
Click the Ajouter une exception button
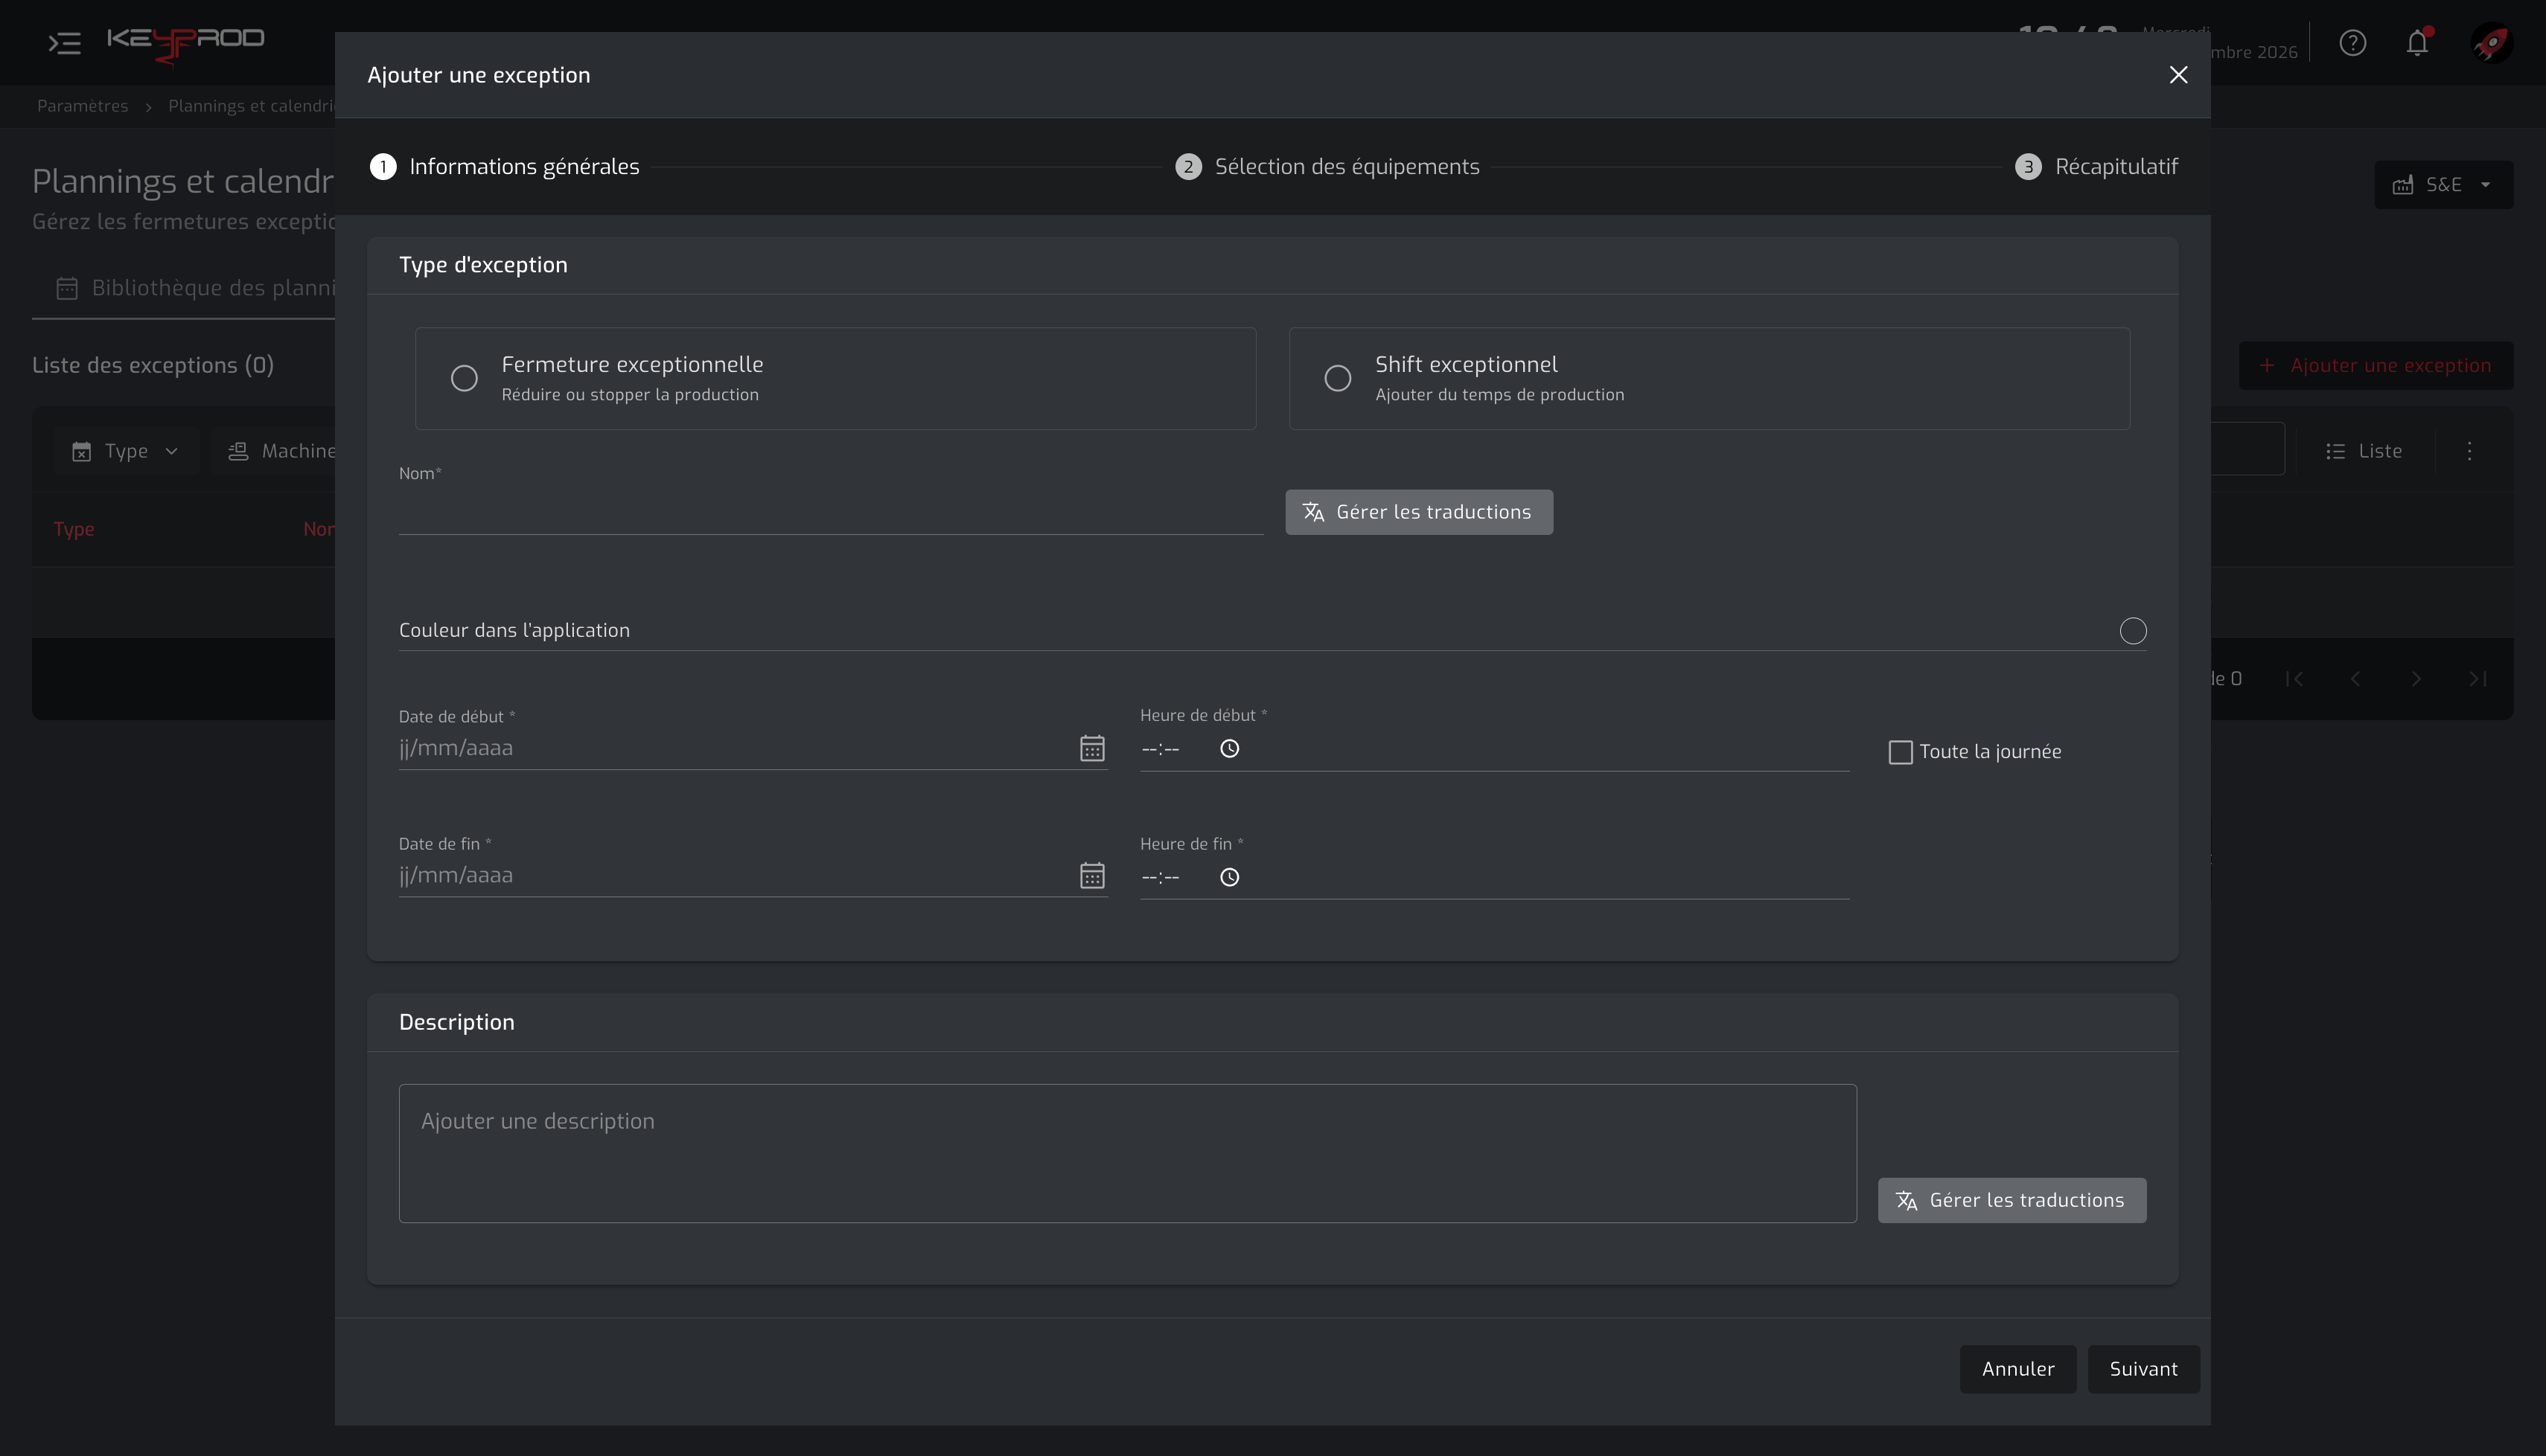[2376, 366]
